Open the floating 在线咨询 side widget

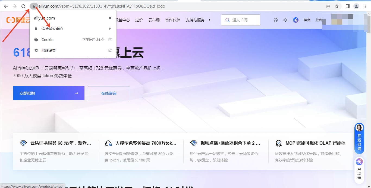tap(359, 138)
